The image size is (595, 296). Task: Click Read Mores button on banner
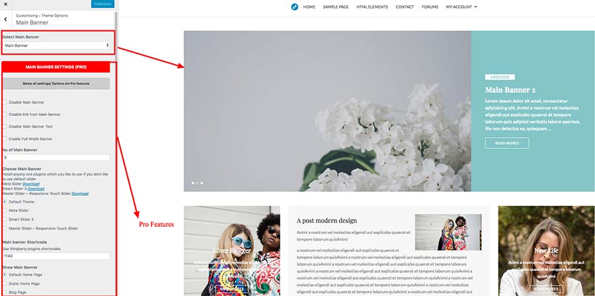coord(507,143)
